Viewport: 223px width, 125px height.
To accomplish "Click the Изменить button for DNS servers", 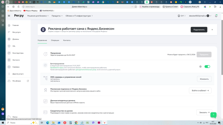I will (204, 79).
